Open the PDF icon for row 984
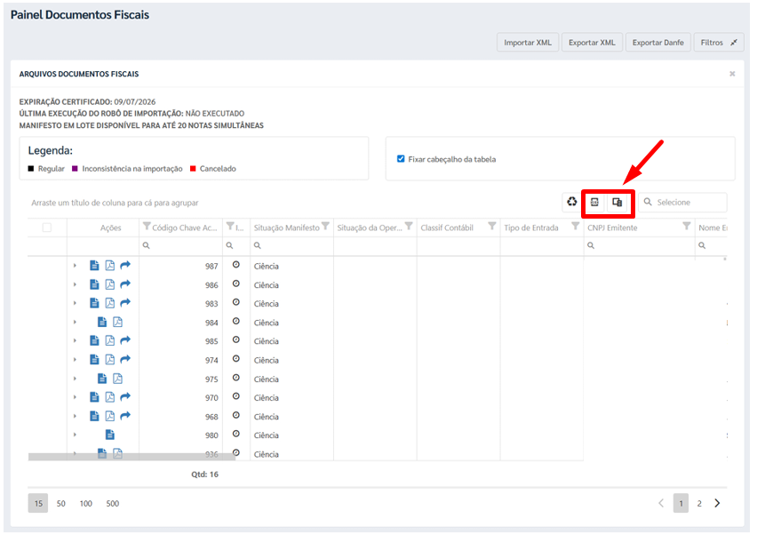The width and height of the screenshot is (757, 535). 118,322
